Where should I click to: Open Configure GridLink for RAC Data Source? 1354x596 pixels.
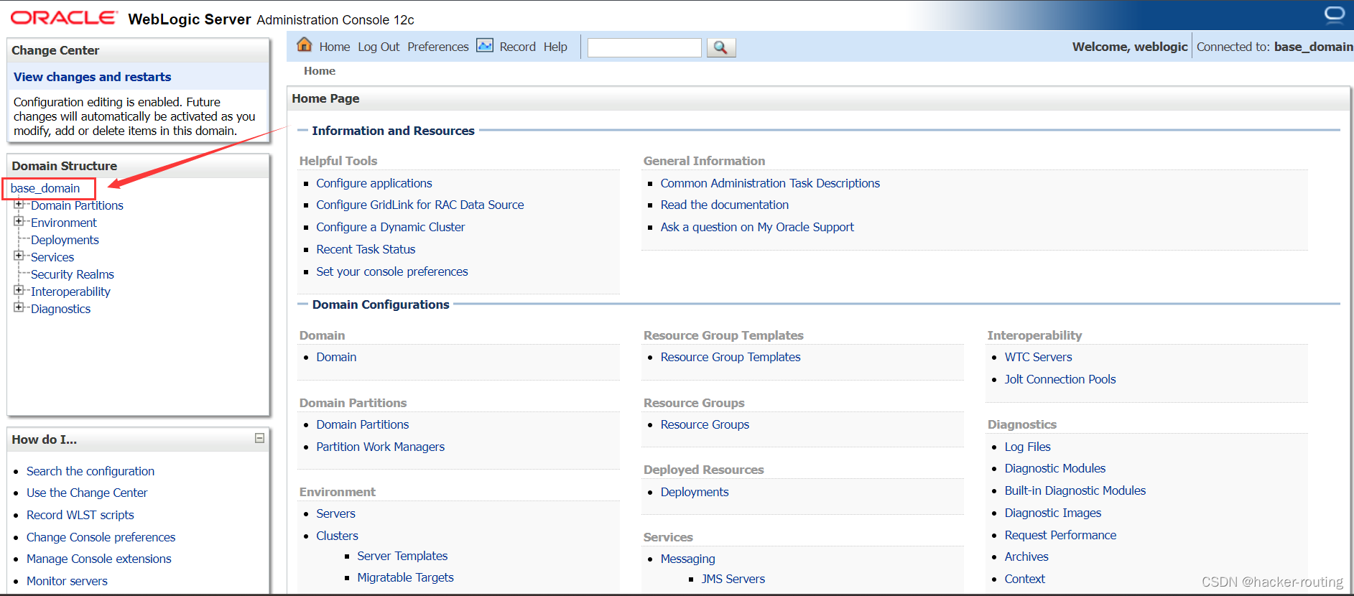coord(420,205)
